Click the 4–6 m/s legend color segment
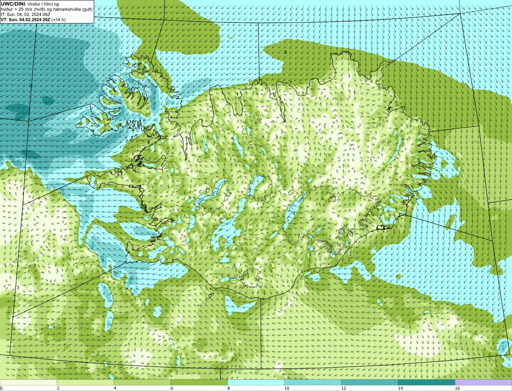Screen dimensions: 512x391 (x=142, y=382)
